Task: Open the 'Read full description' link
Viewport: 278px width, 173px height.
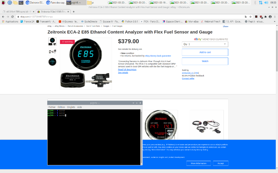Action: coord(127,69)
